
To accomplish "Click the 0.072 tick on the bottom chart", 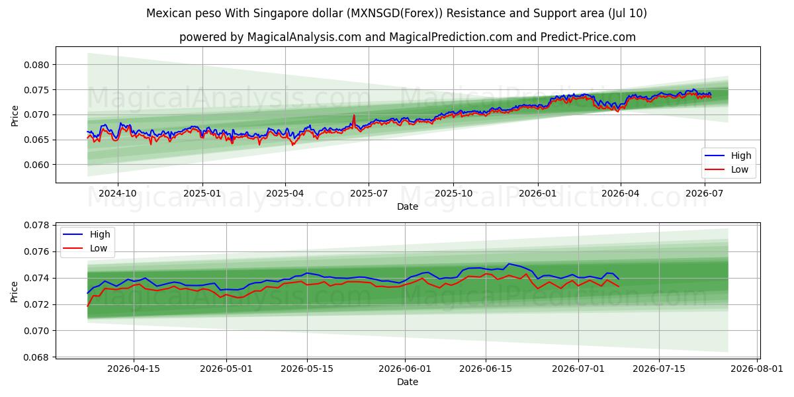I will (36, 304).
